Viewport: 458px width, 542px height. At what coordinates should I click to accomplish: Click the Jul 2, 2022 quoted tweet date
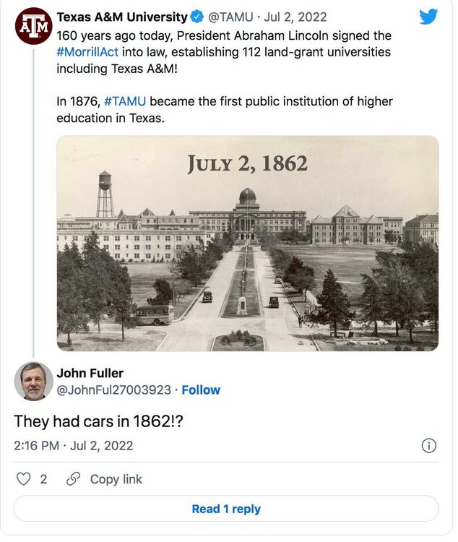coord(298,17)
